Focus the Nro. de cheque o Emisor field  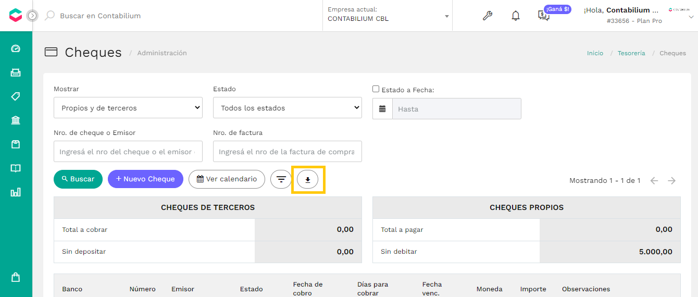point(128,152)
